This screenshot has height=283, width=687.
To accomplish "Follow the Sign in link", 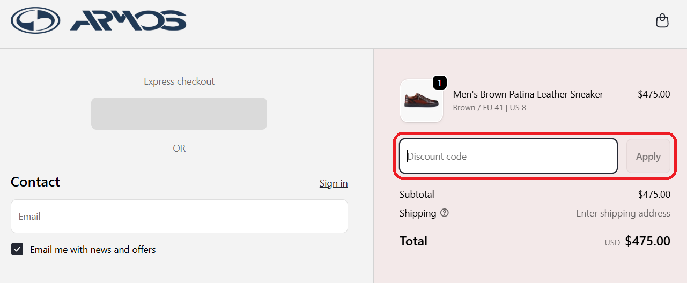I will [x=334, y=183].
